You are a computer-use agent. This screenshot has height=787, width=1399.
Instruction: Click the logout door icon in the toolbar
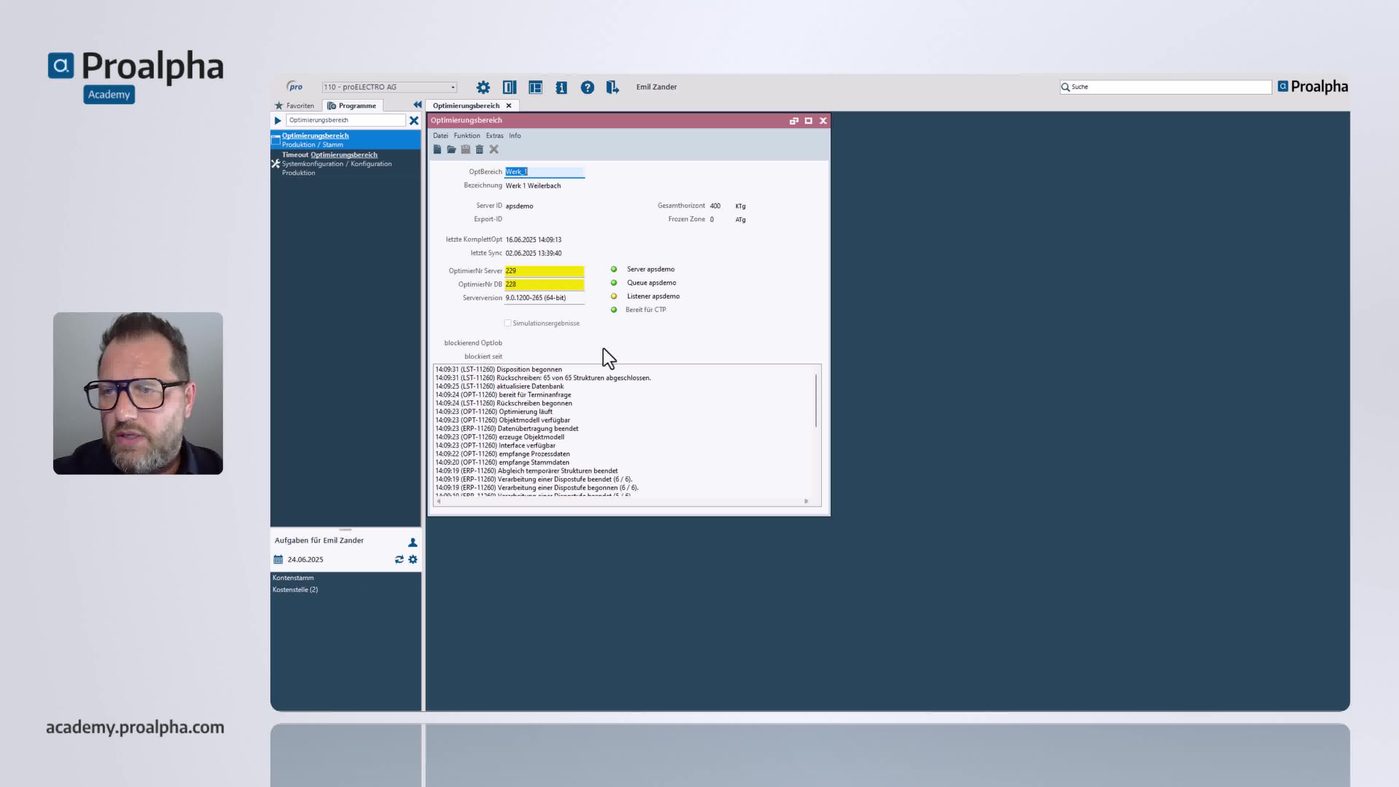[x=612, y=87]
